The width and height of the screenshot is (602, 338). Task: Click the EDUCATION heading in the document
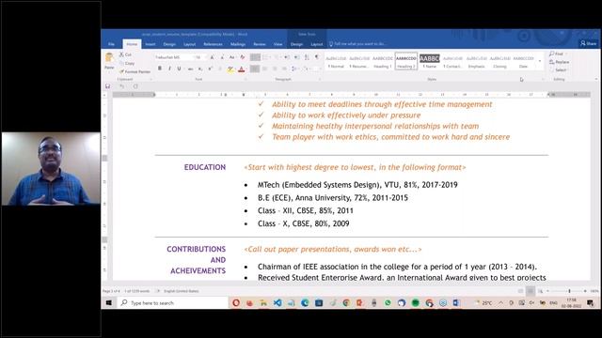click(205, 167)
